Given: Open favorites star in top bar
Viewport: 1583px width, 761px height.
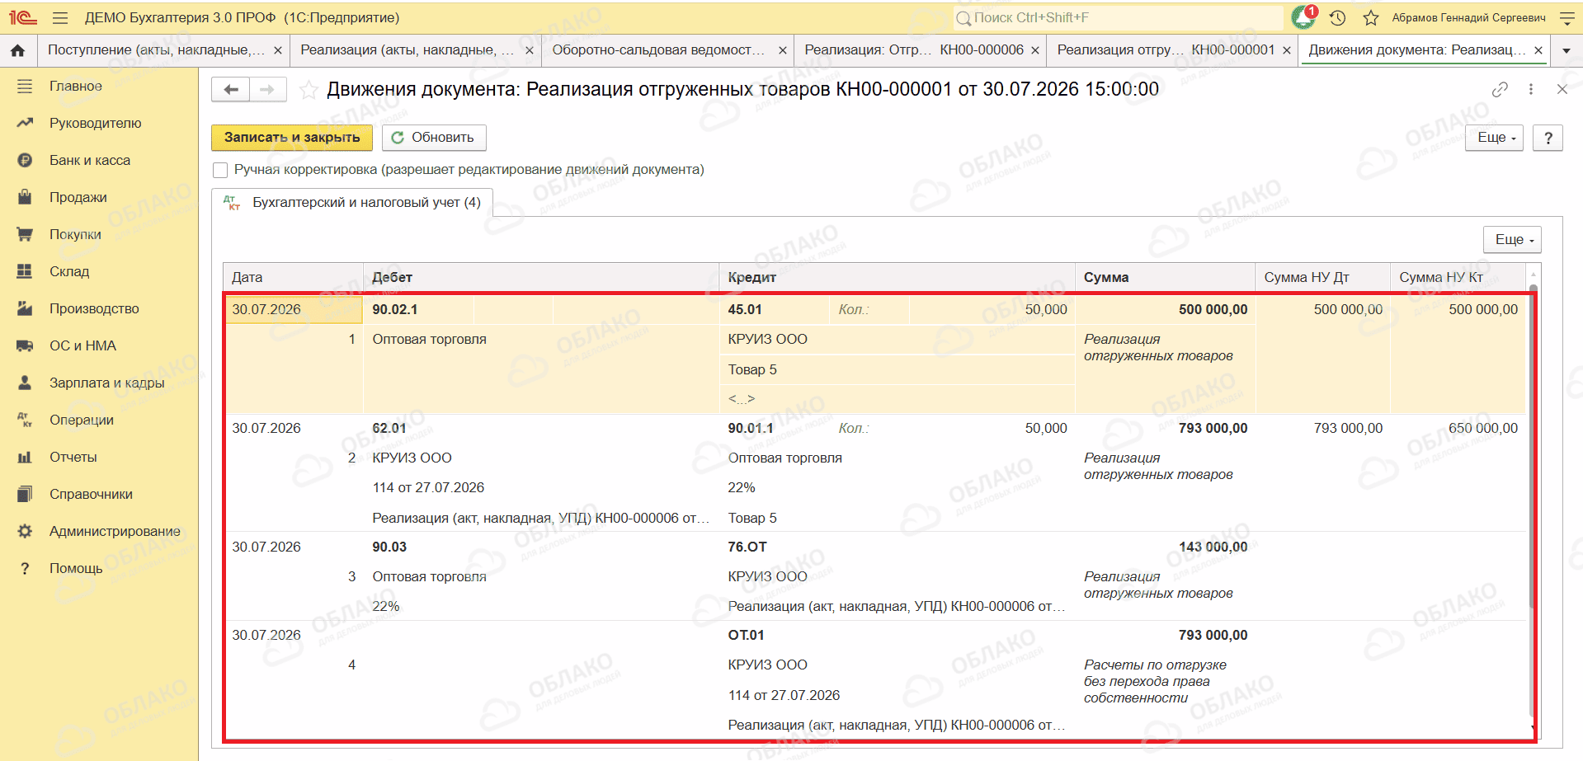Looking at the screenshot, I should [1371, 17].
